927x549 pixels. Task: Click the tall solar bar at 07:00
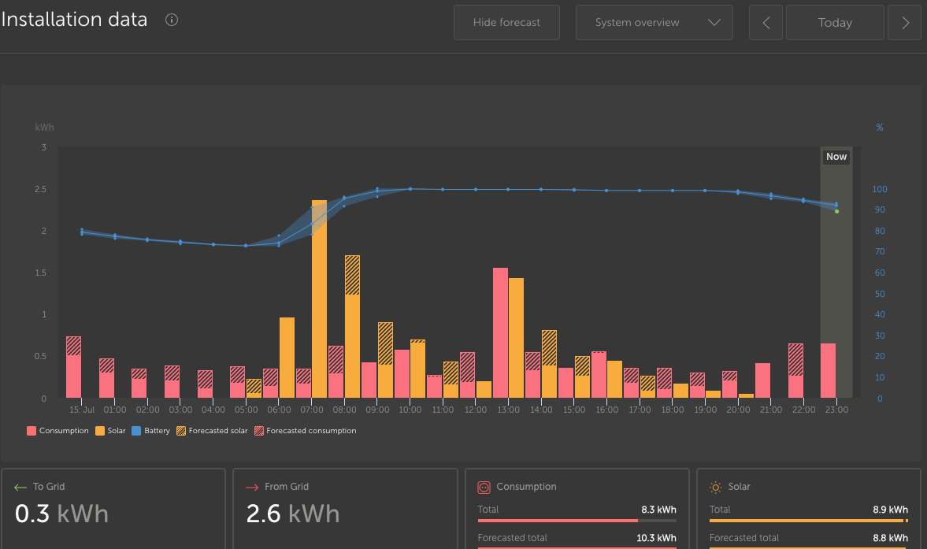tap(319, 299)
